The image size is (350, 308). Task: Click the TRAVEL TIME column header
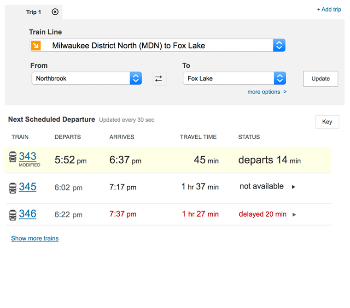point(198,137)
